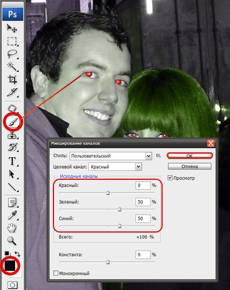Click OK in the channel mixer dialog
The height and width of the screenshot is (290, 230).
pyautogui.click(x=189, y=155)
